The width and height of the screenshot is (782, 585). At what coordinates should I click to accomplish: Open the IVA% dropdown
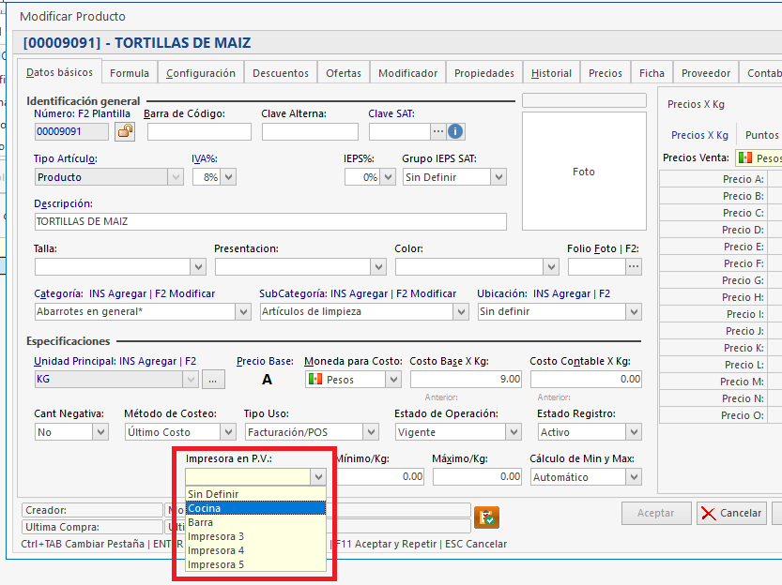click(228, 177)
